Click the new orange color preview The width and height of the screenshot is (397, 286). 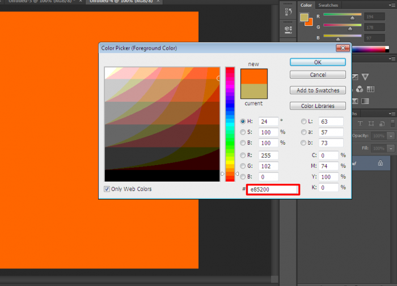point(254,76)
